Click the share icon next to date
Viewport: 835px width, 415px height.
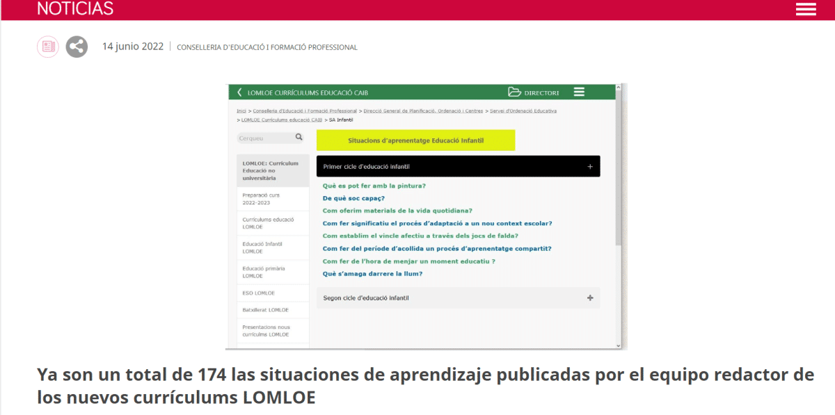pos(77,47)
